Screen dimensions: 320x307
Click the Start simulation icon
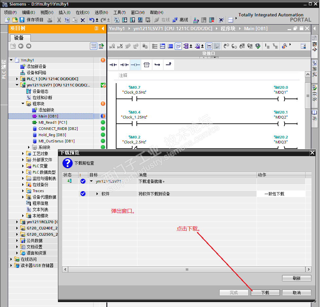[x=140, y=20]
